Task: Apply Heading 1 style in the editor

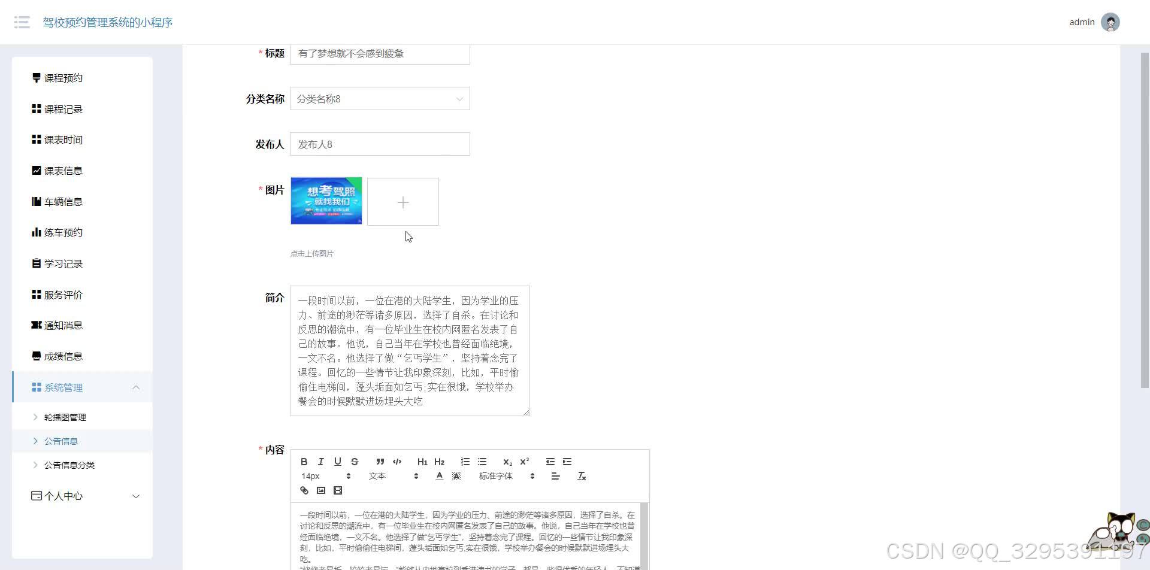Action: 422,461
